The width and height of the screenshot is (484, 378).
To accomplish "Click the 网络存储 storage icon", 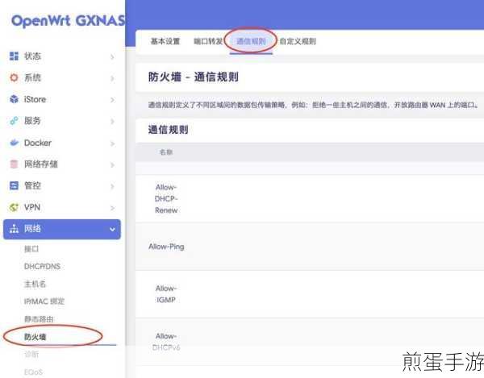I will [x=14, y=164].
